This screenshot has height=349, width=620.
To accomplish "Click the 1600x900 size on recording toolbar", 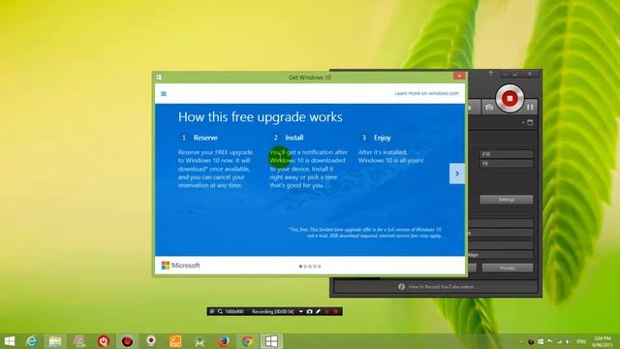I will pyautogui.click(x=234, y=312).
